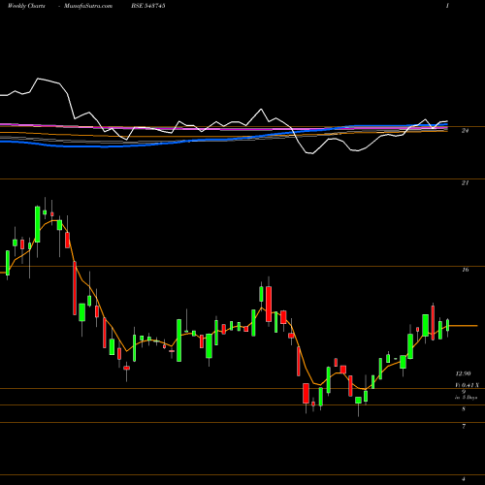
Task: Click the '16' price axis label
Action: 465,270
